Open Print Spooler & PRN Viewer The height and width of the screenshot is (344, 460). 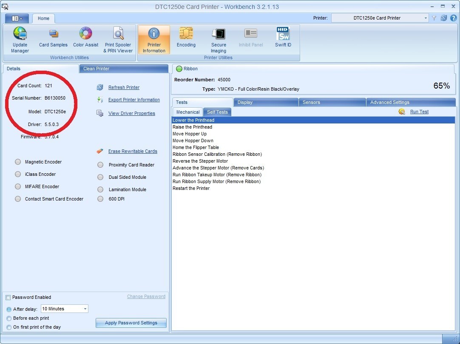[118, 40]
